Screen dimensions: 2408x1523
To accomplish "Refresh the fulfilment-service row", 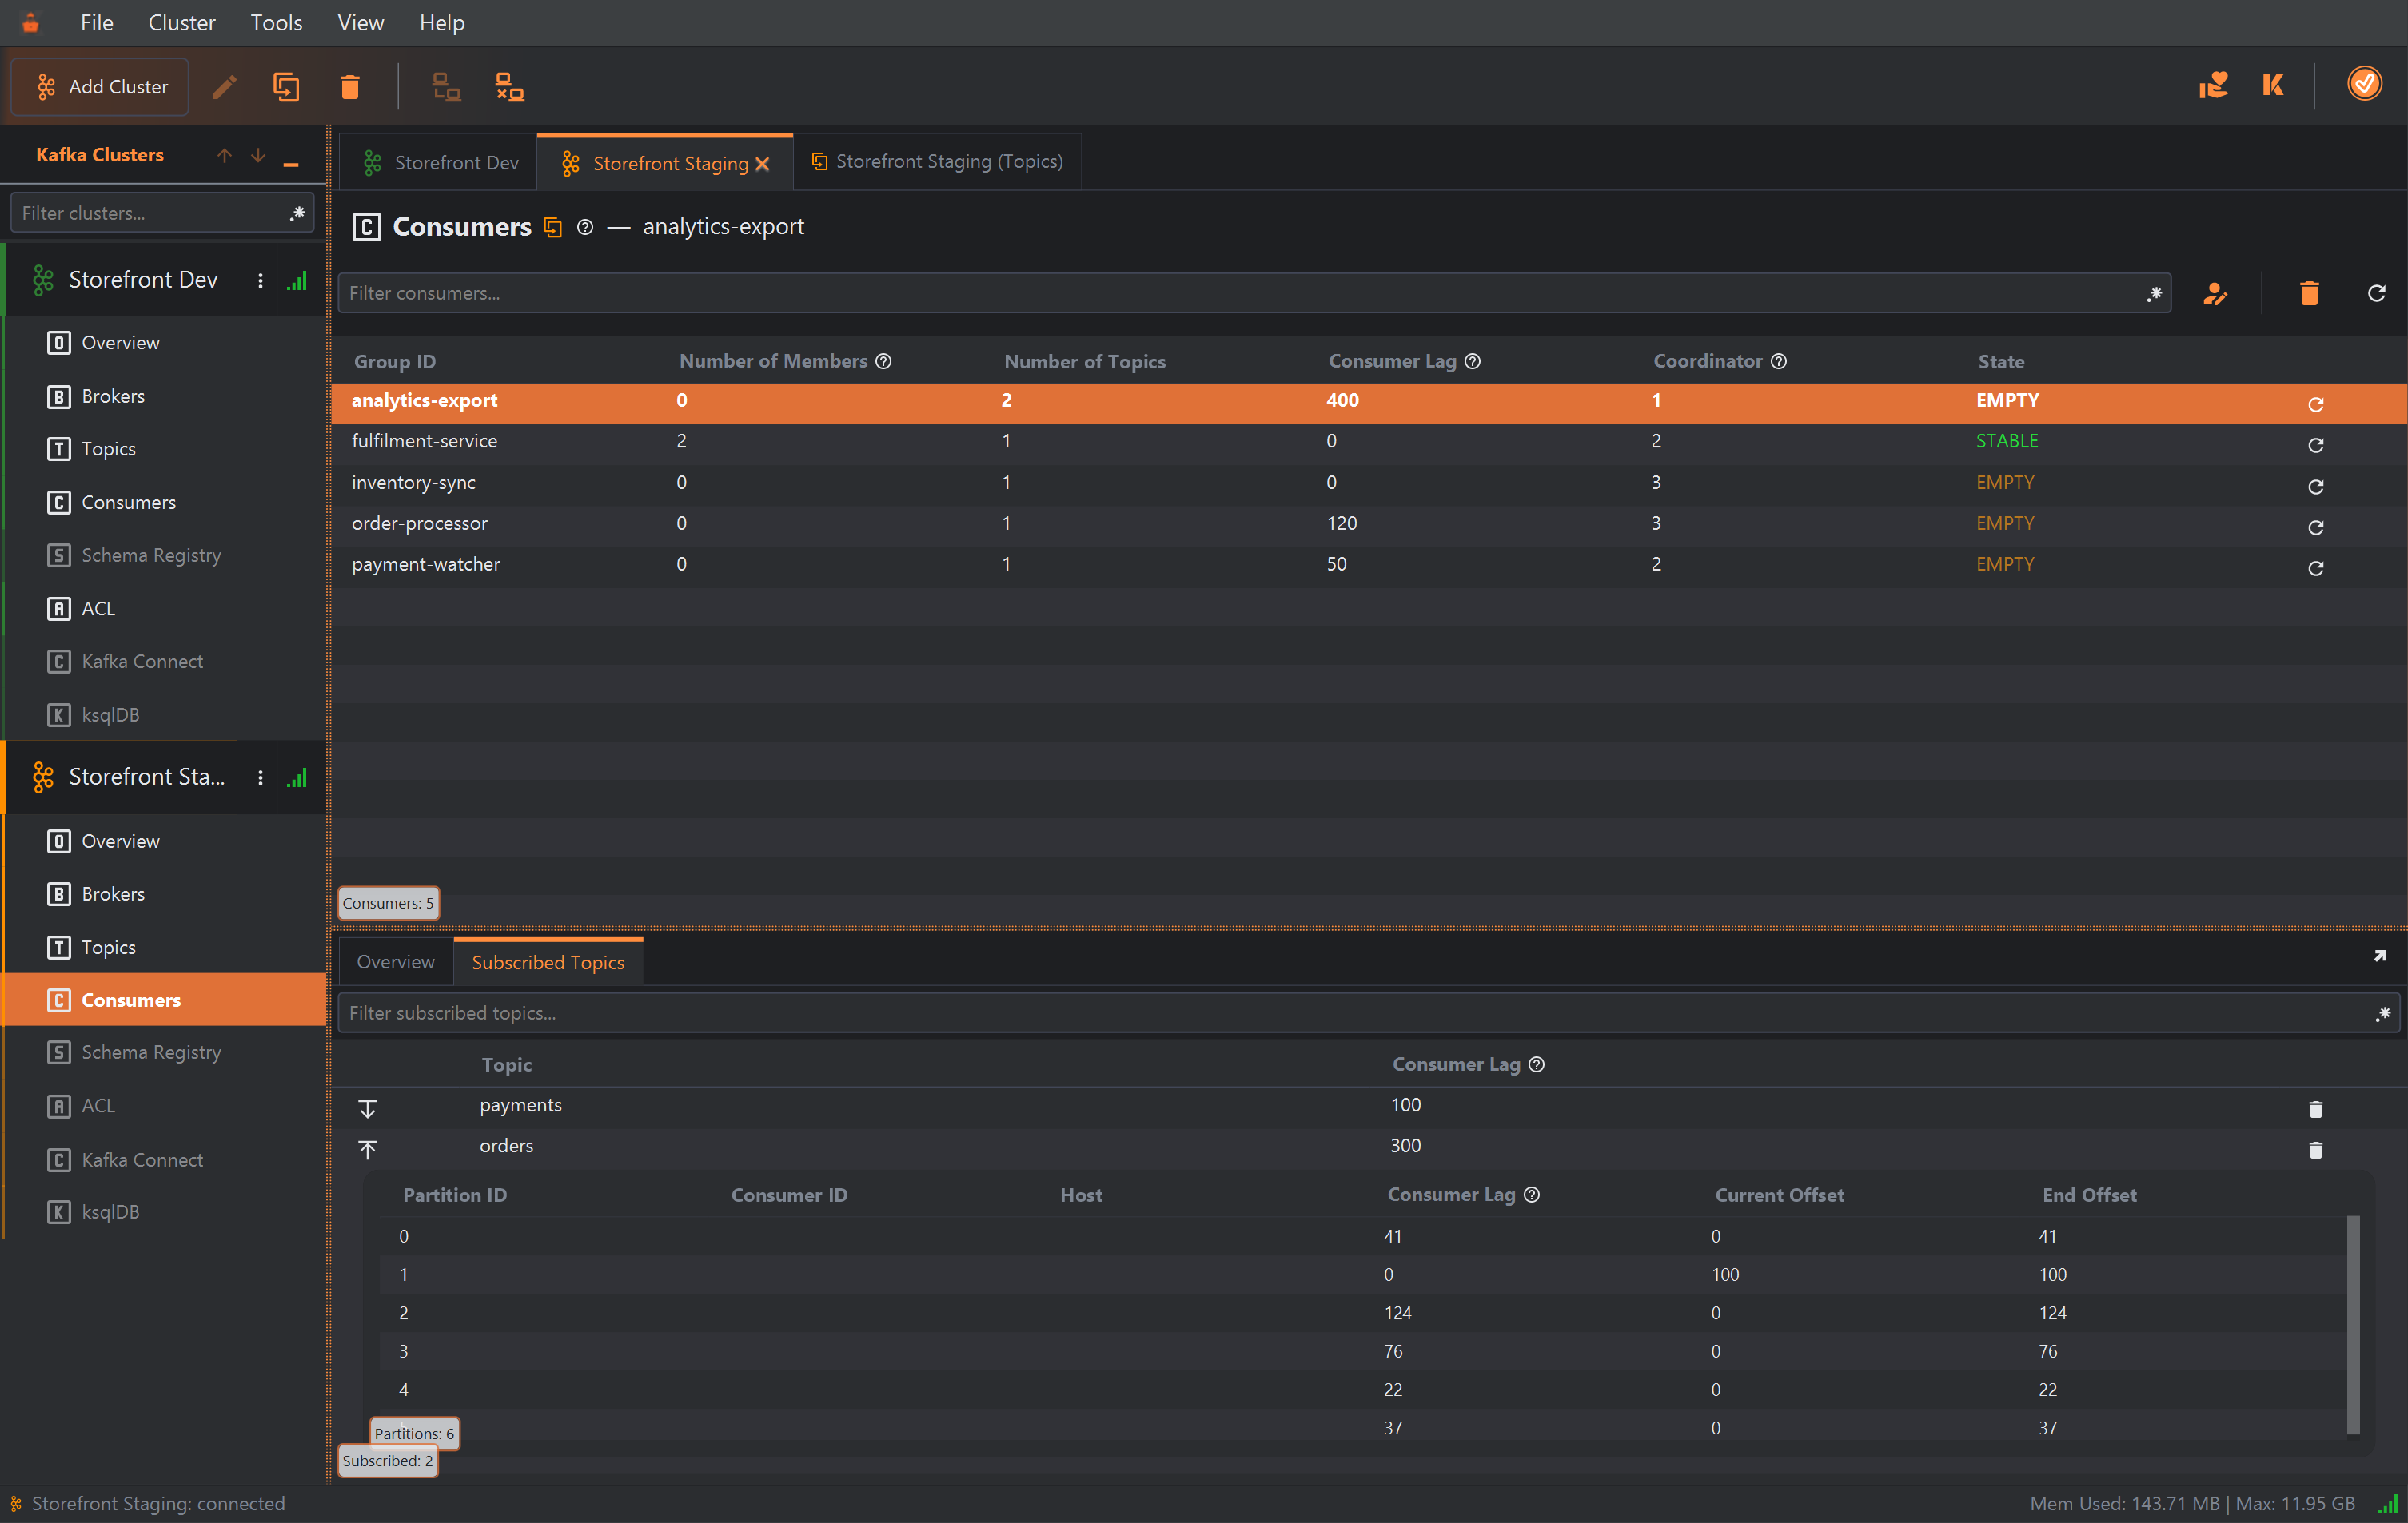I will coord(2316,445).
